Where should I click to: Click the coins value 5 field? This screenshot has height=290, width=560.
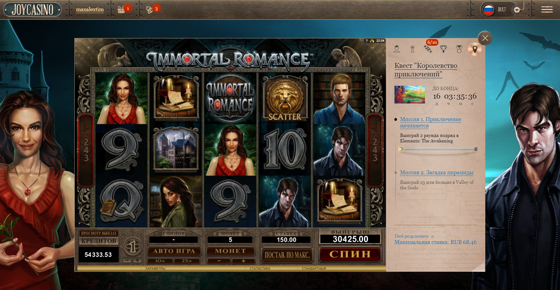tap(230, 240)
